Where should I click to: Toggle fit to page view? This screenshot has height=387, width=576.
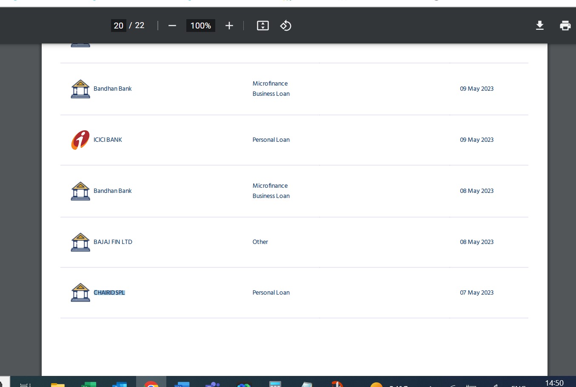[x=263, y=26]
